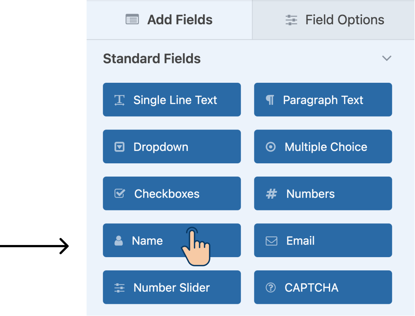Insert a Number Slider field
The width and height of the screenshot is (415, 316).
tap(172, 287)
